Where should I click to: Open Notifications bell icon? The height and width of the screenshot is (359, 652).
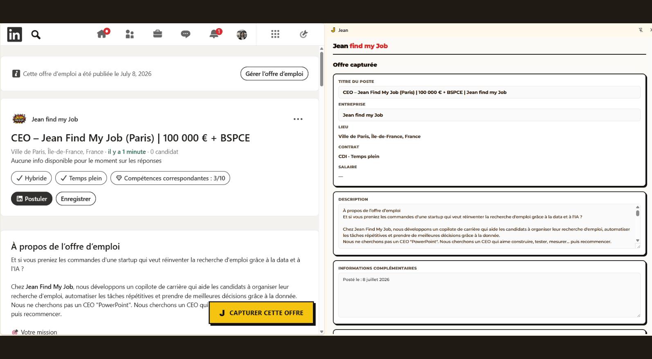click(x=214, y=34)
